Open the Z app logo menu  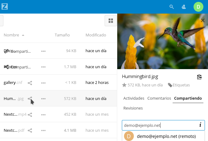coord(5,6)
